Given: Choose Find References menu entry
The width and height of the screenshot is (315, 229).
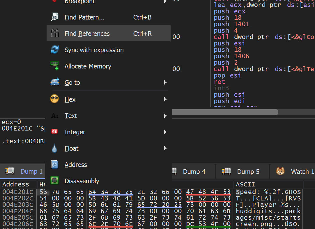Looking at the screenshot, I should (109, 34).
